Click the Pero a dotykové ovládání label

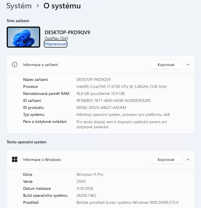tap(45, 122)
